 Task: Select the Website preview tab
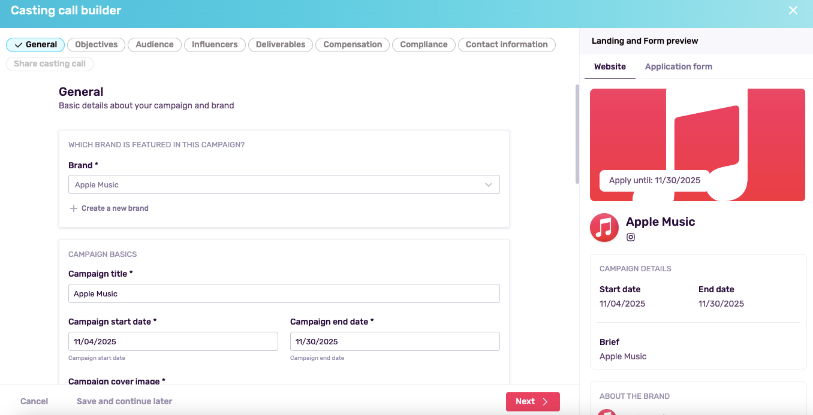[x=610, y=66]
